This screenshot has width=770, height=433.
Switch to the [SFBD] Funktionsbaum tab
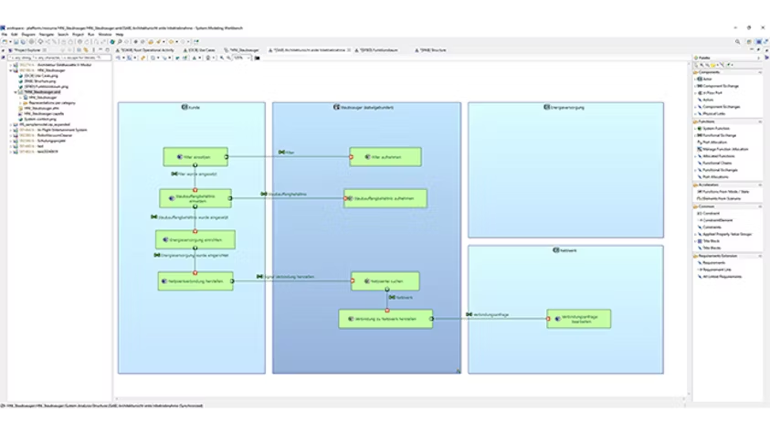378,49
